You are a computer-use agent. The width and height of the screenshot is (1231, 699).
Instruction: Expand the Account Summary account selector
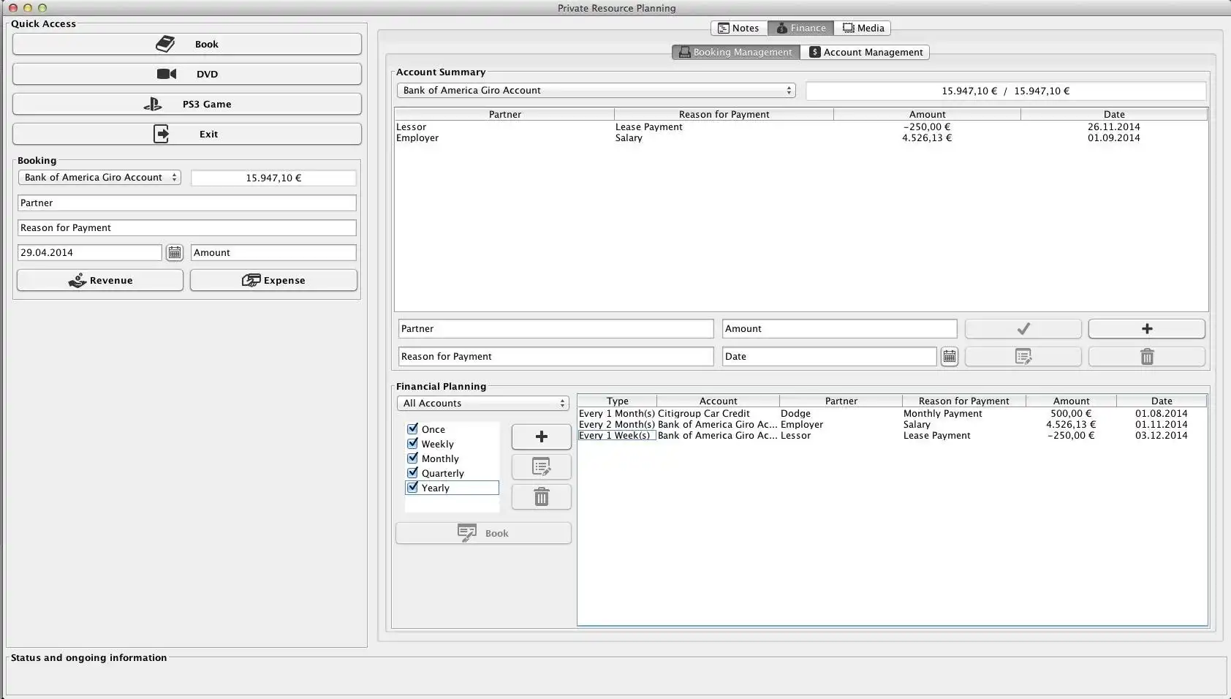[595, 91]
